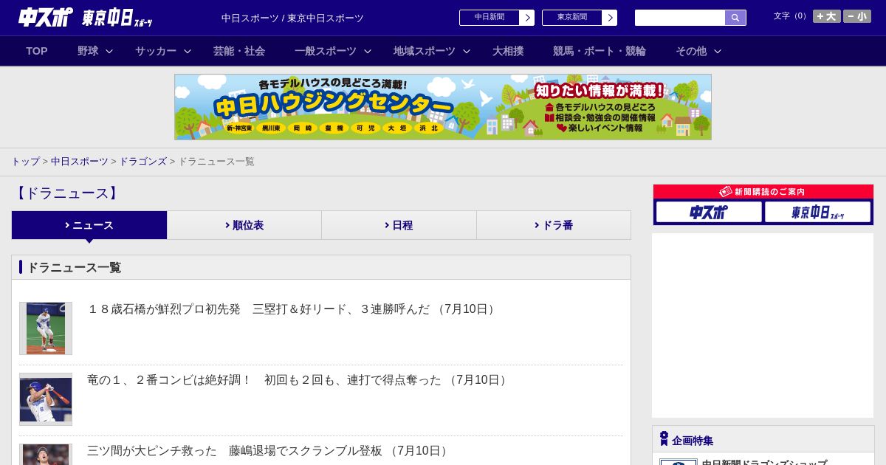Click 中スポ subscription logo in sidebar

point(709,213)
